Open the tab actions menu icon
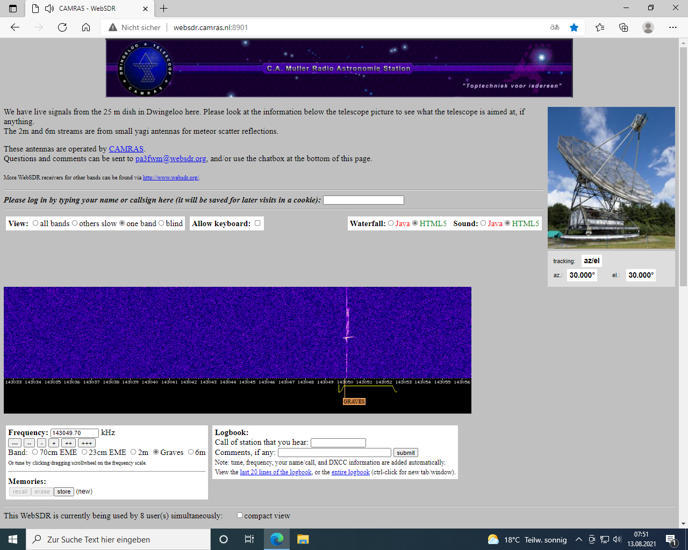The height and width of the screenshot is (550, 688). click(x=13, y=9)
